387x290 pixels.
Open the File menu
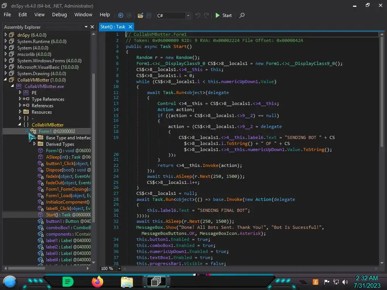pos(7,15)
